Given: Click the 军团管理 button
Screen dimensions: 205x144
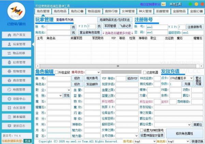Looking at the screenshot, I should (110, 26).
